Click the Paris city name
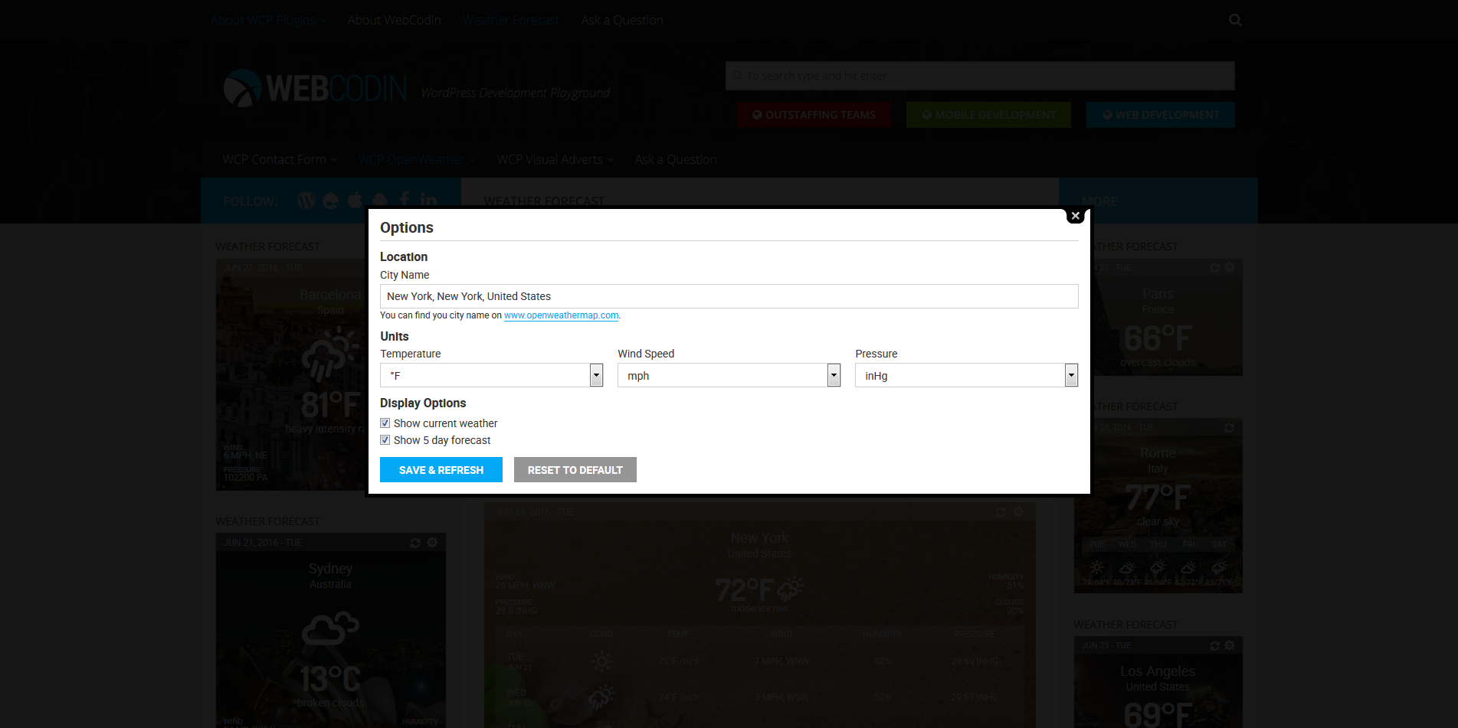 coord(1158,294)
